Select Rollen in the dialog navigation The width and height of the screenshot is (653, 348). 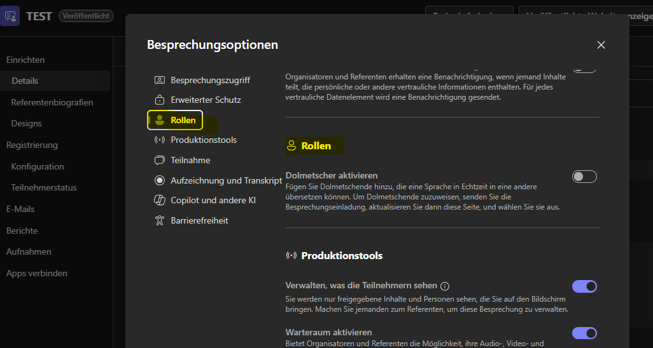(175, 121)
